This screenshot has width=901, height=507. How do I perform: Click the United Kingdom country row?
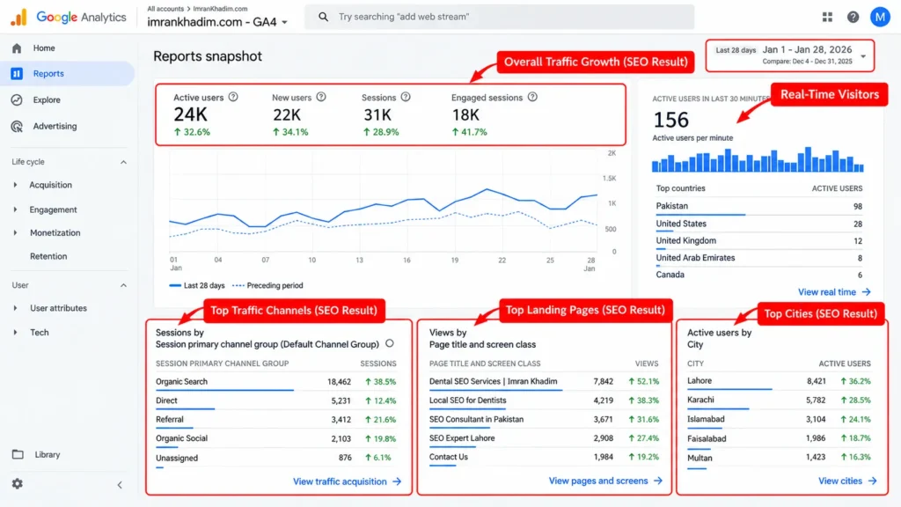[759, 241]
